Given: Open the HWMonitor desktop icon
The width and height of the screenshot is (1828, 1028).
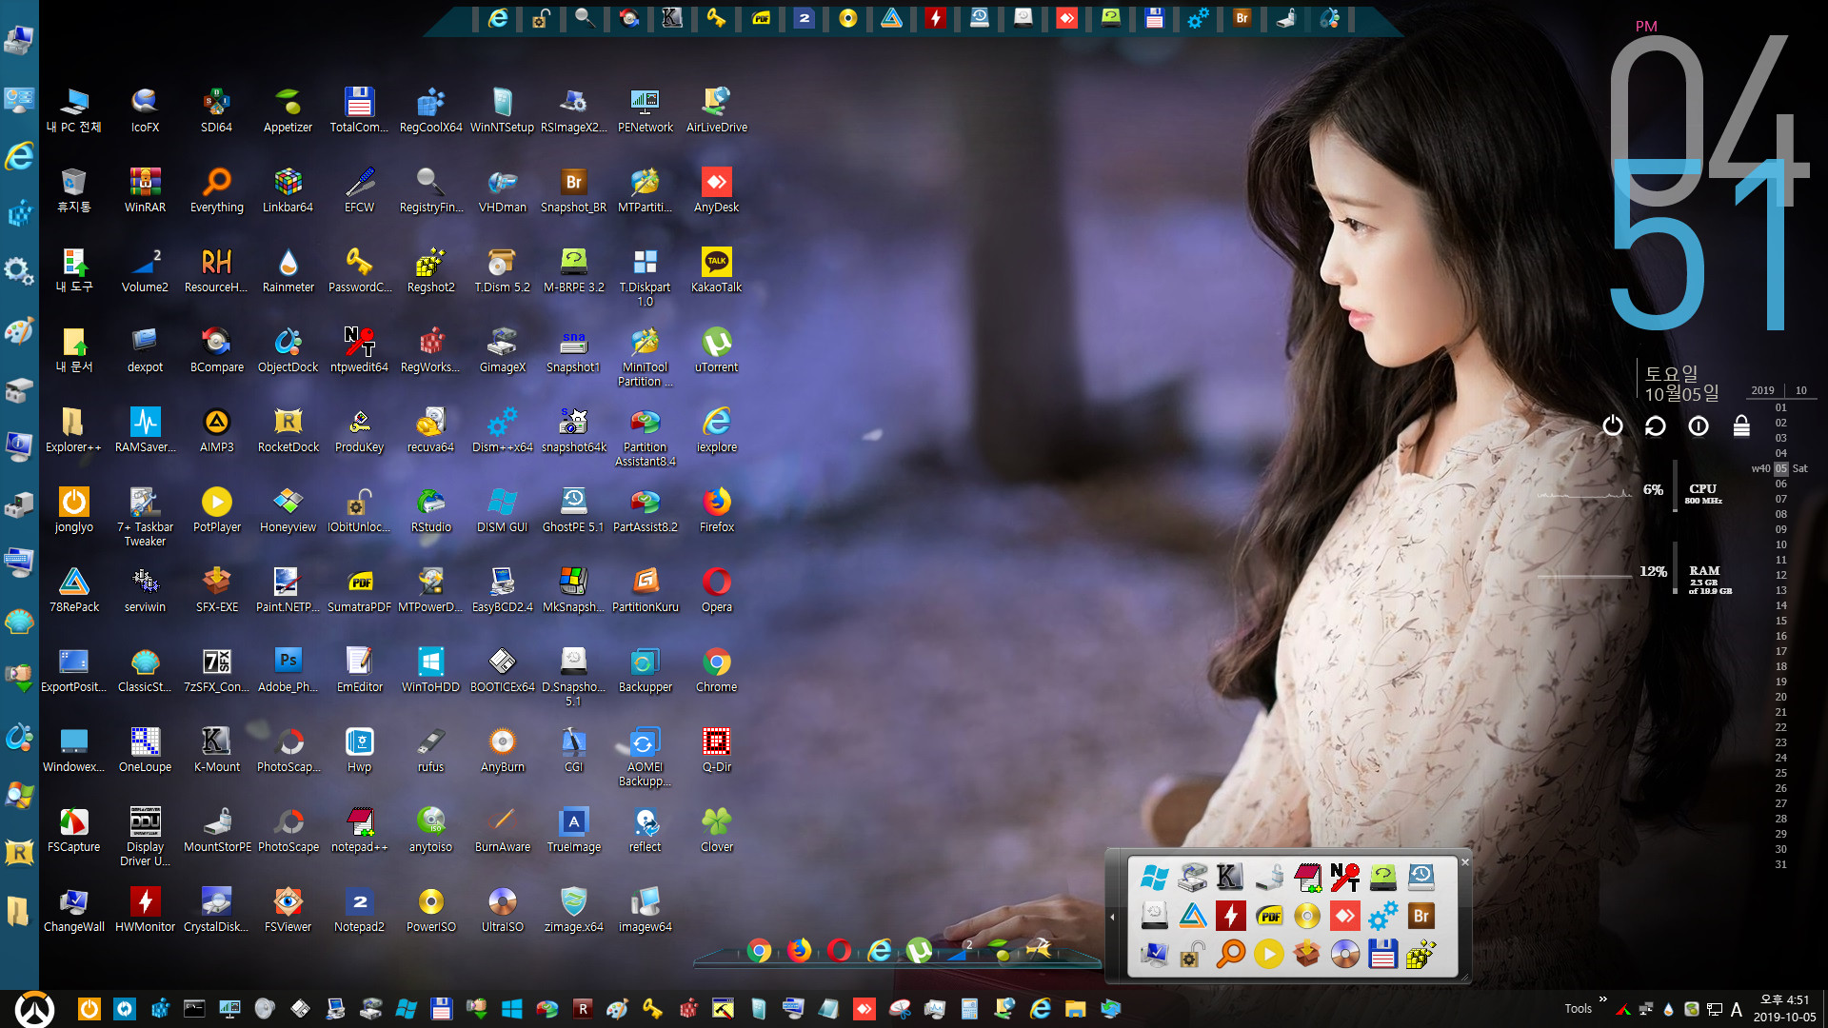Looking at the screenshot, I should tap(145, 909).
